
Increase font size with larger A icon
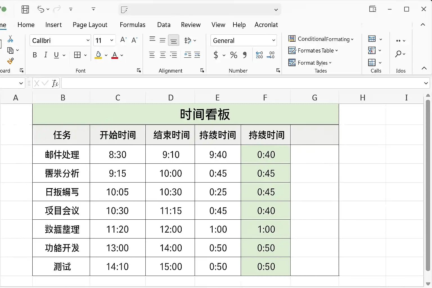coord(123,40)
